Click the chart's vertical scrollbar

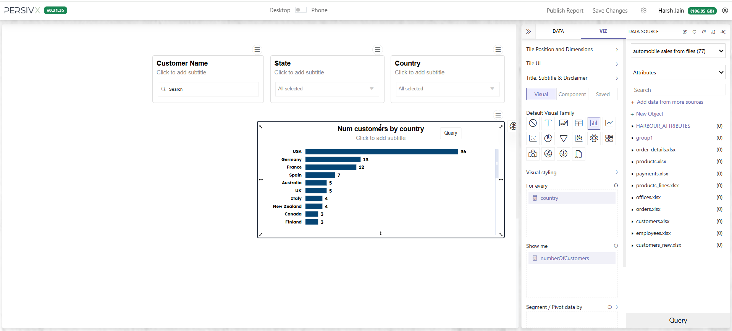497,164
